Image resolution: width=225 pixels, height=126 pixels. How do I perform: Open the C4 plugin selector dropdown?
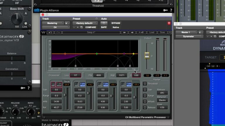pyautogui.click(x=56, y=27)
